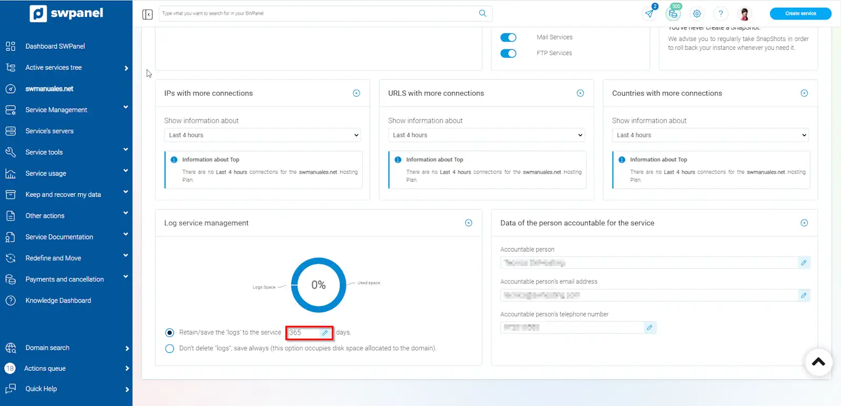Open the help question mark icon

(x=721, y=14)
